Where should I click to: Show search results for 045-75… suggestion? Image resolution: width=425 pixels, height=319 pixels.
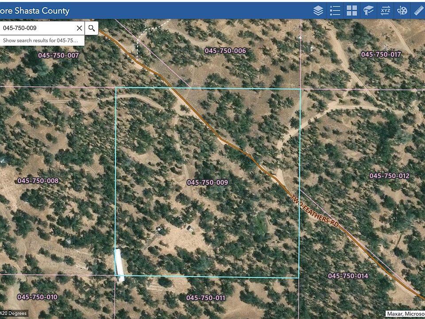click(42, 40)
